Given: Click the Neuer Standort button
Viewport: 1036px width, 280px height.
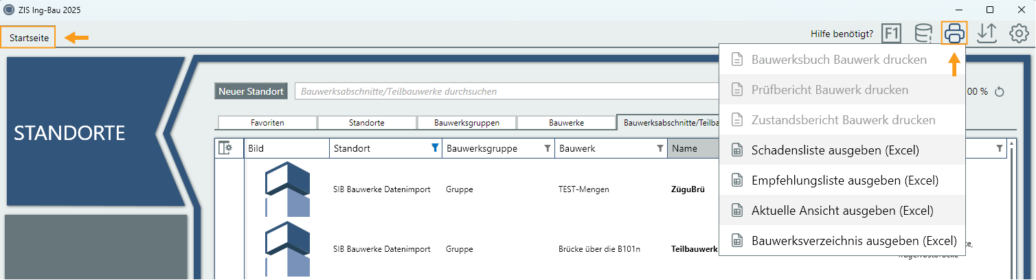Looking at the screenshot, I should (x=251, y=91).
